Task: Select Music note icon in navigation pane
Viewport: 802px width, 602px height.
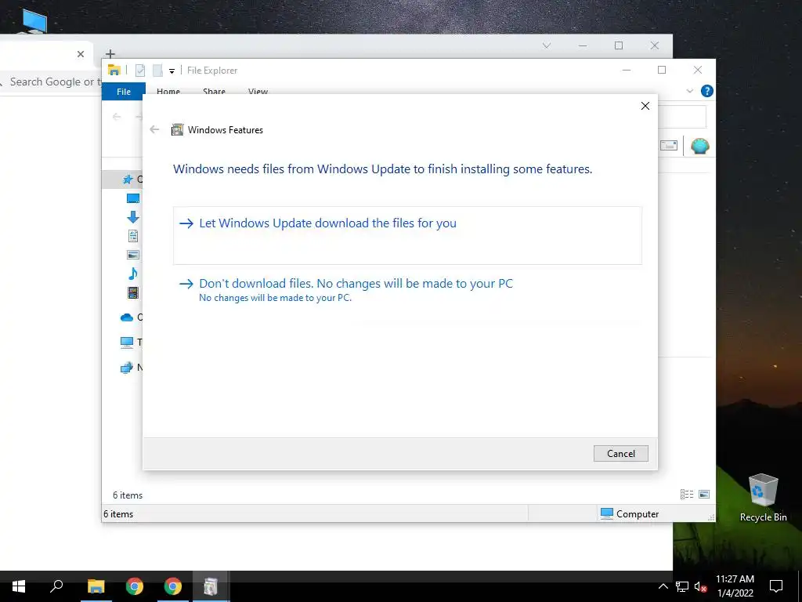Action: point(133,274)
